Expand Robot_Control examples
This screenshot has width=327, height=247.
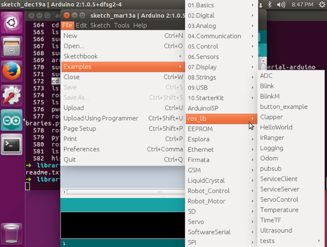[x=221, y=191]
